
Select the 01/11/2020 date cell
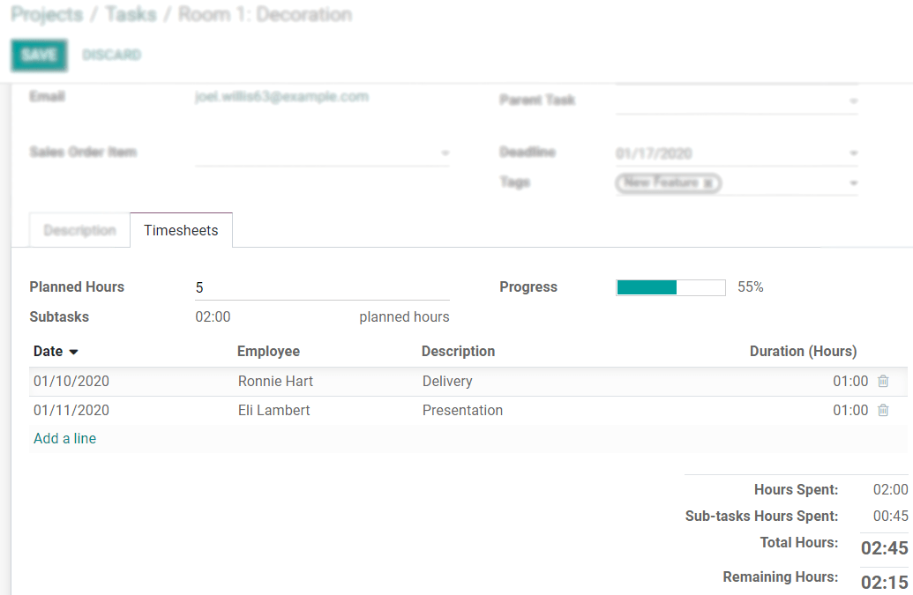pyautogui.click(x=71, y=410)
